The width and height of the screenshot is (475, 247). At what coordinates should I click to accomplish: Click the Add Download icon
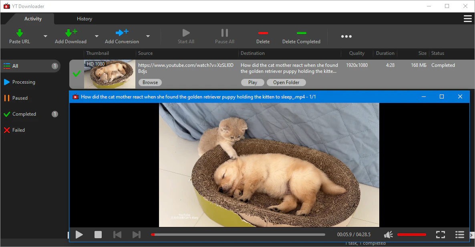(70, 33)
